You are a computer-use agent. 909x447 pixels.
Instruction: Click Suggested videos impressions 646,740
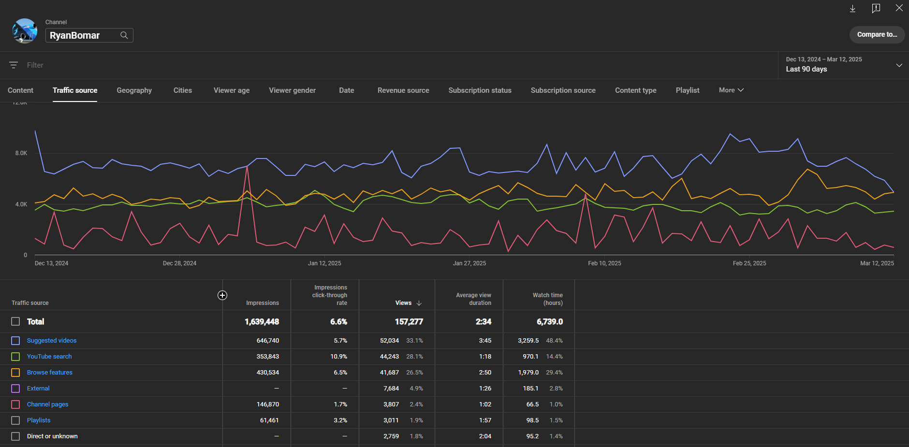(x=268, y=341)
